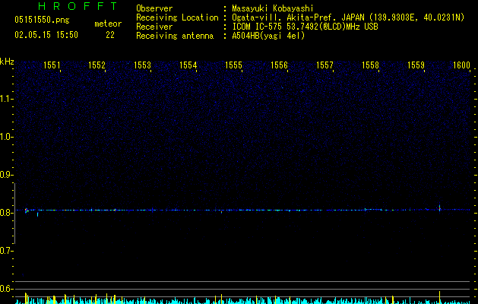
Task: Click the Receiver label
Action: pos(154,27)
